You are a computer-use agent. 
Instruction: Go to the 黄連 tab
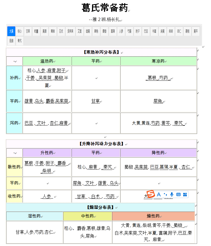(x=44, y=31)
